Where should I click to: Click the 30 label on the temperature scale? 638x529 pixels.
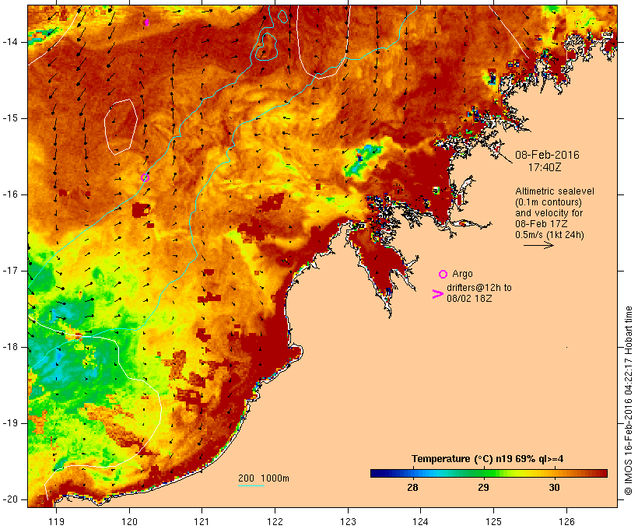[554, 487]
